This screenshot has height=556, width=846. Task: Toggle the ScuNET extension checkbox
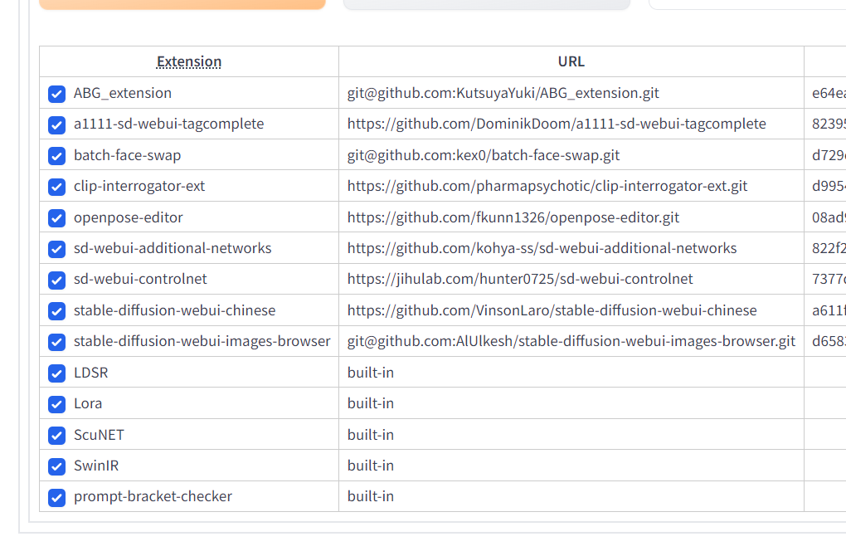(x=56, y=434)
